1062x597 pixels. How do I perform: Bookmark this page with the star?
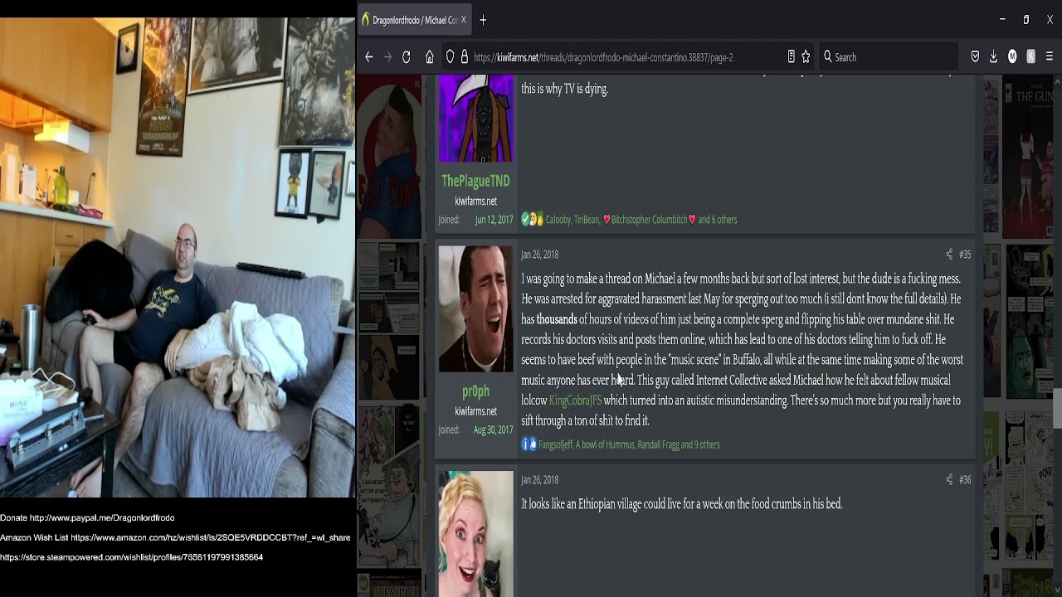pos(806,57)
